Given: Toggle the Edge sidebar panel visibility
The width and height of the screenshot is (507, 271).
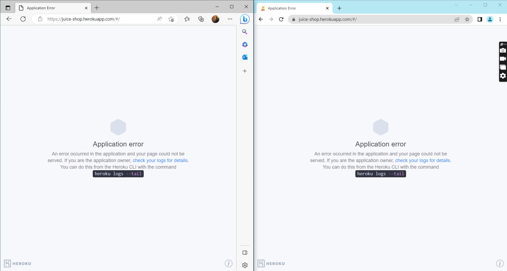Looking at the screenshot, I should click(x=245, y=252).
